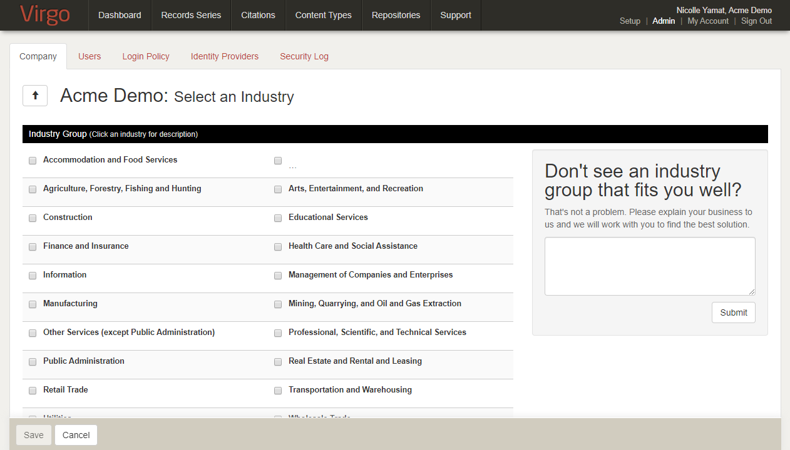
Task: Click the business explanation text area
Action: pos(650,266)
